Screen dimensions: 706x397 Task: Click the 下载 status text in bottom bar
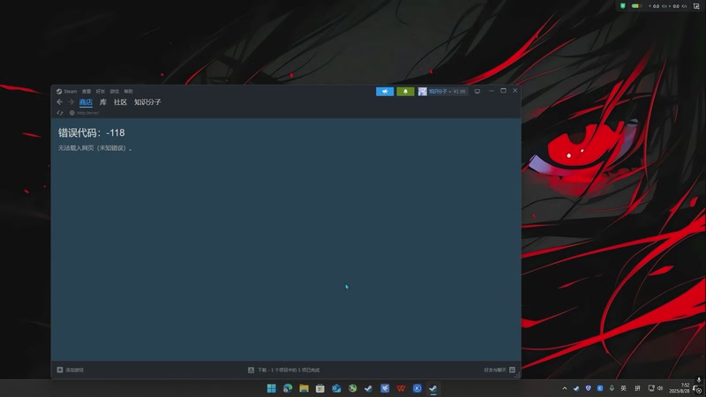(x=289, y=370)
